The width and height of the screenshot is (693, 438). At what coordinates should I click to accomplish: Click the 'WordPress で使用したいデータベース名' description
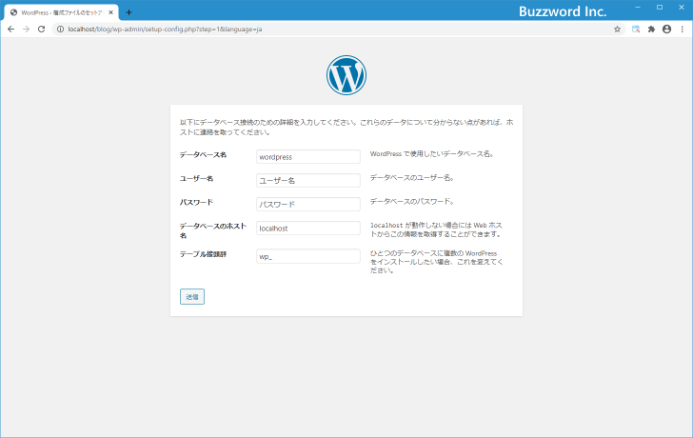pos(432,154)
